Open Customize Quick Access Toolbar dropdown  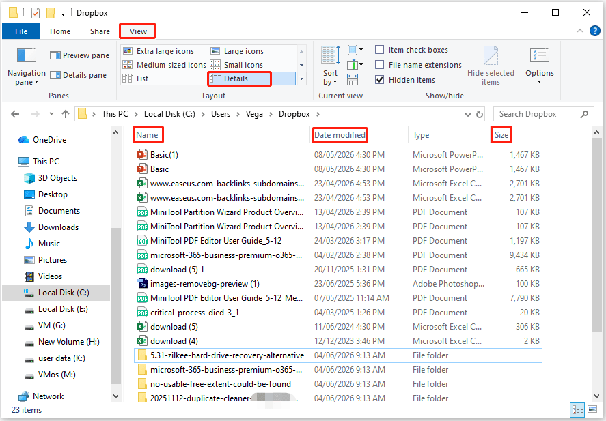(63, 14)
